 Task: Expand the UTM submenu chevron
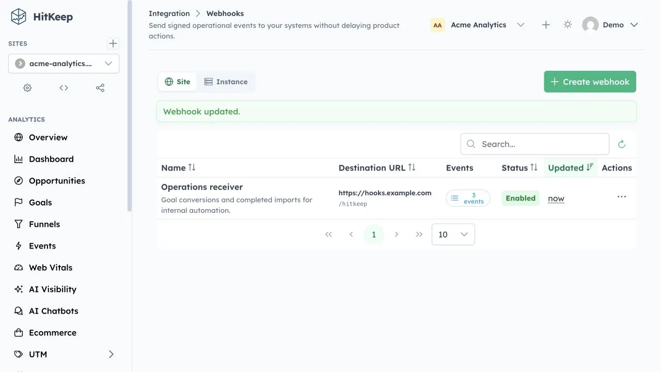111,354
